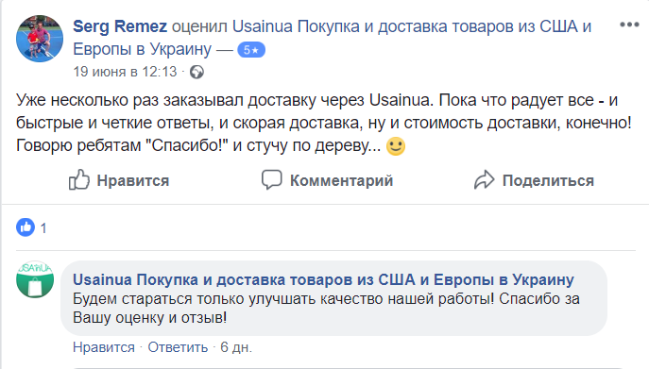Open Usainua page name in comment
Screen dimensions: 649x369
[323, 280]
